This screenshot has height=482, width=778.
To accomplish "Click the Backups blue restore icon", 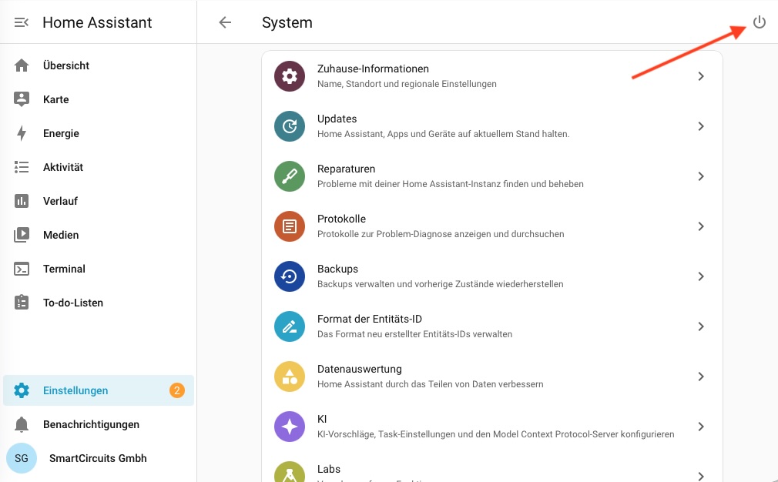I will point(290,276).
